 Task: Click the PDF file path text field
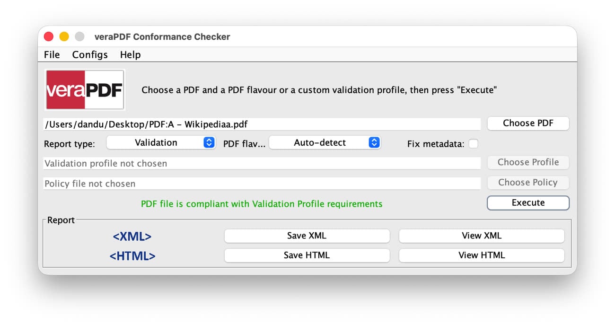262,124
